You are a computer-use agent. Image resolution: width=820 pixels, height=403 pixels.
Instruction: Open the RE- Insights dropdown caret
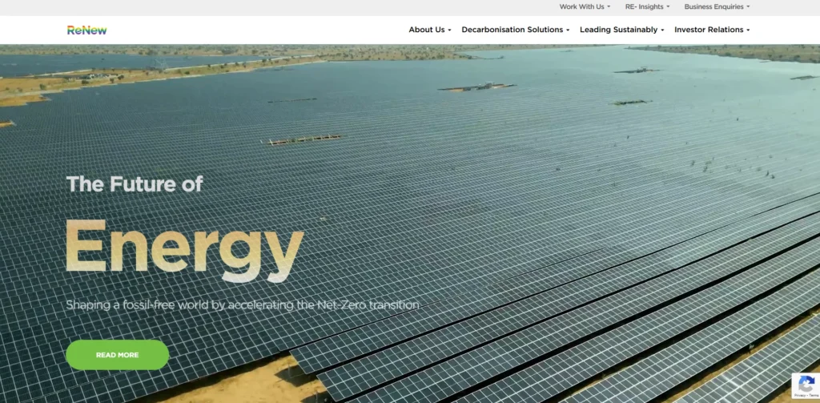pos(668,7)
